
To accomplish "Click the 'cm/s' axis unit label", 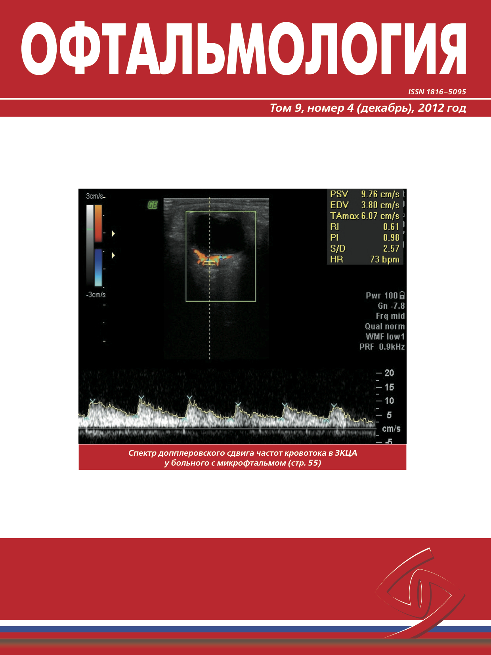I will tap(391, 429).
